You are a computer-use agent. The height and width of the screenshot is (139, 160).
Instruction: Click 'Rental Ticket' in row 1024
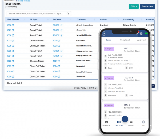(36, 56)
